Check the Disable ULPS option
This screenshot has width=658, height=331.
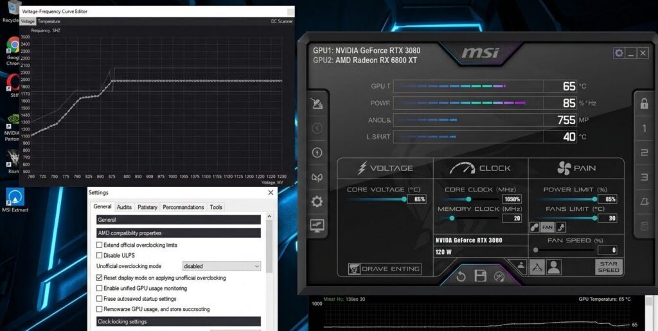100,255
